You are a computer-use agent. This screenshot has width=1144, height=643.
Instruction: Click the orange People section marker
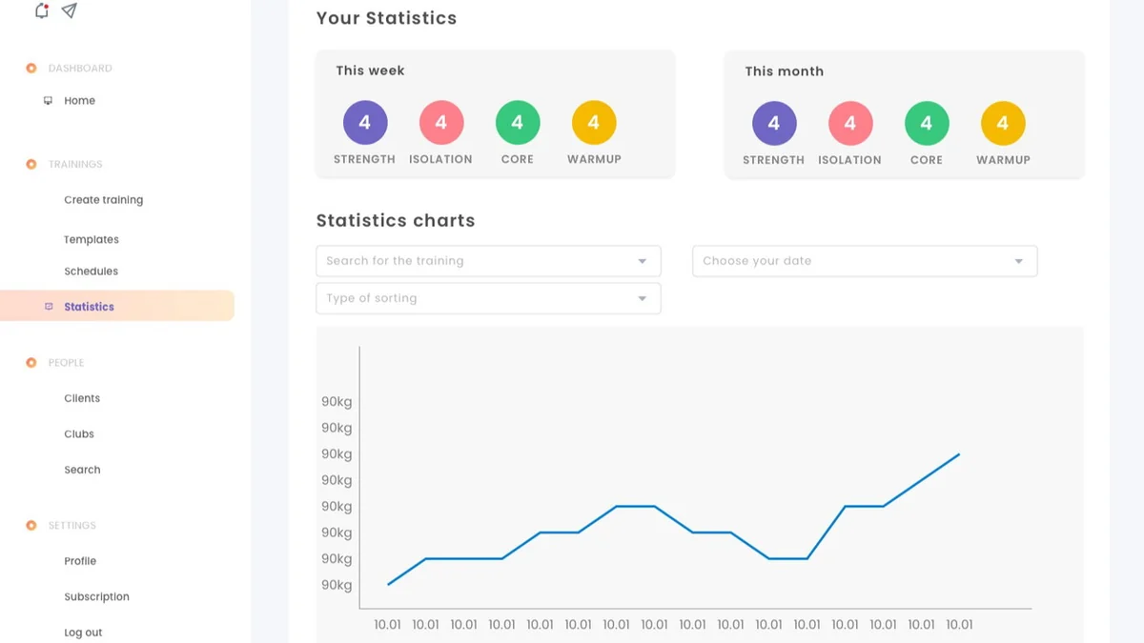pos(31,363)
